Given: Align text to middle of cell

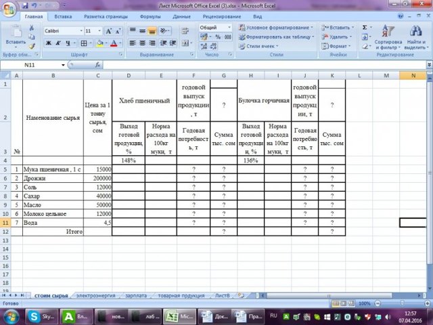Looking at the screenshot, I should click(x=142, y=30).
